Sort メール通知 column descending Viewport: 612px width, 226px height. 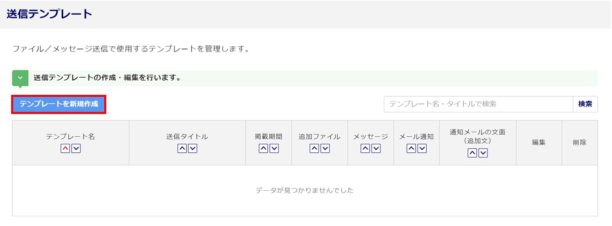pos(422,148)
